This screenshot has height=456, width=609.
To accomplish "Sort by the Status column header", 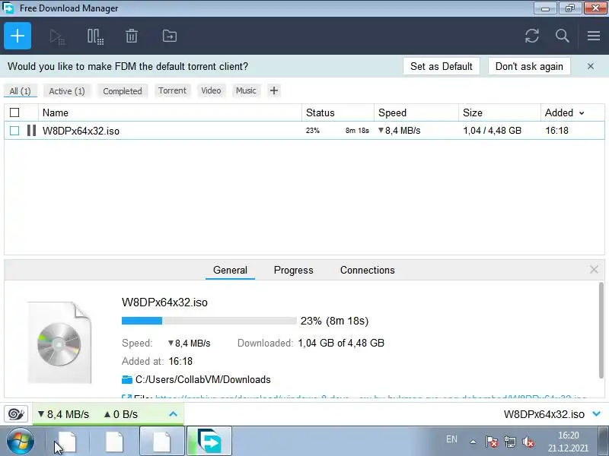I will coord(338,112).
